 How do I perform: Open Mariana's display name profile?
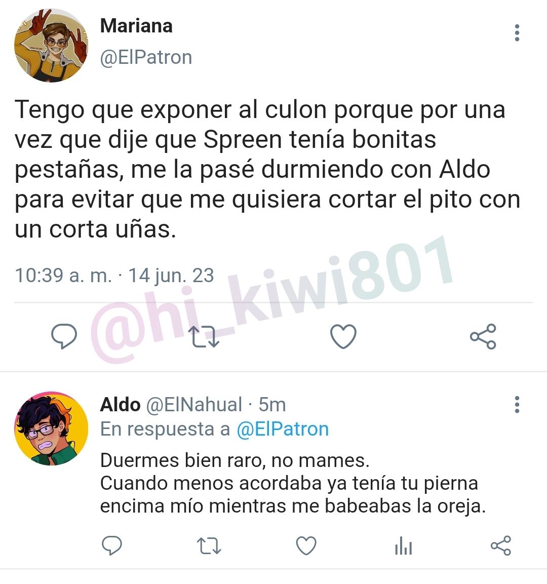(136, 26)
